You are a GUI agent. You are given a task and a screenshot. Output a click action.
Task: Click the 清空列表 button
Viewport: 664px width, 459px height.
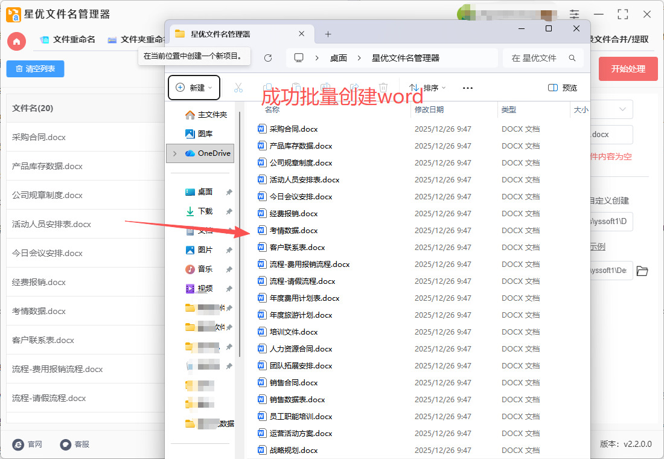(x=35, y=69)
